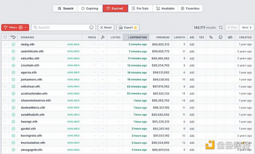This screenshot has height=154, width=255.
Task: Switch to the Available tab
Action: (165, 8)
